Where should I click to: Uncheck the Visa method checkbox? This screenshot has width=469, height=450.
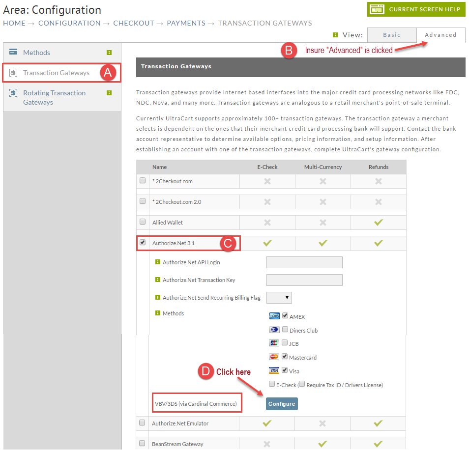[285, 370]
